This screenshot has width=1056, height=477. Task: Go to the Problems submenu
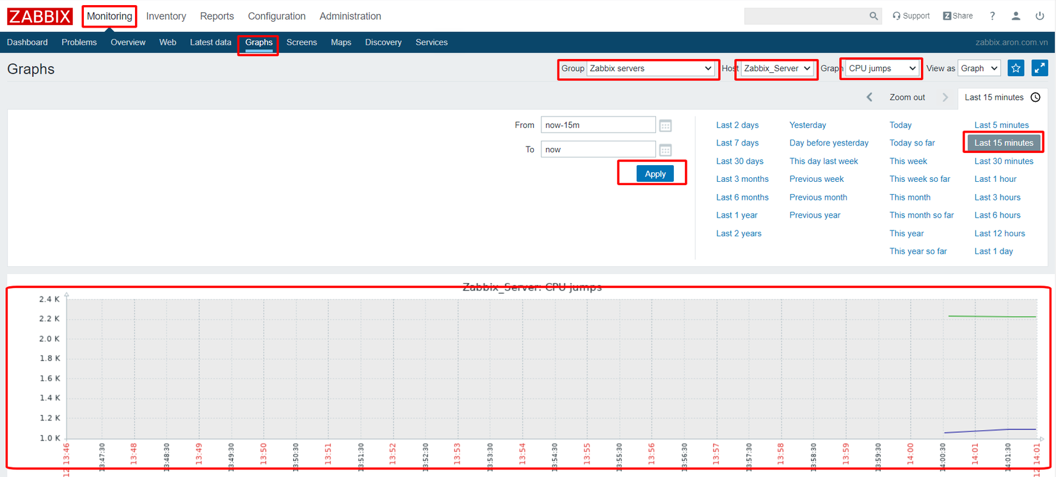click(x=79, y=42)
